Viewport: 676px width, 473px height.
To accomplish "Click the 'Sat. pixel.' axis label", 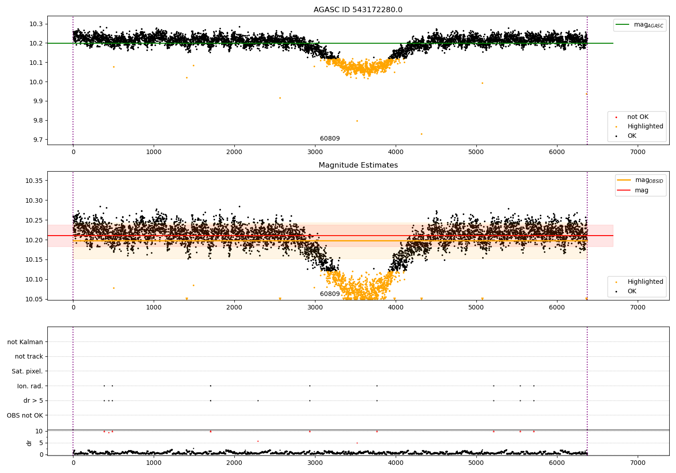I will (27, 372).
